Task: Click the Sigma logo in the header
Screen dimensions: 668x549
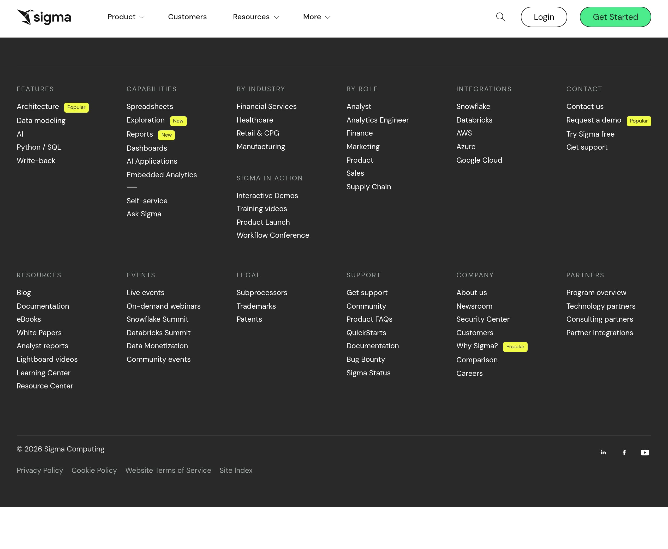Action: 44,17
